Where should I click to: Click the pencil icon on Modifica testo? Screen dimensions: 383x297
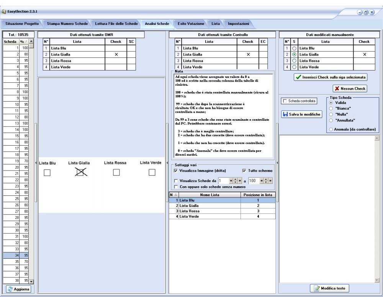316,288
